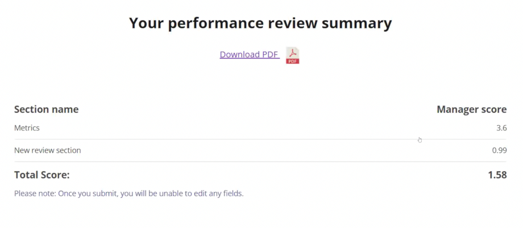Click the divider line above Total Score
523x228 pixels.
coord(260,162)
